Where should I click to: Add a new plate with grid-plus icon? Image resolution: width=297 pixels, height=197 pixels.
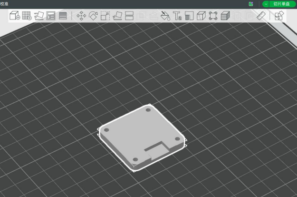(27, 16)
